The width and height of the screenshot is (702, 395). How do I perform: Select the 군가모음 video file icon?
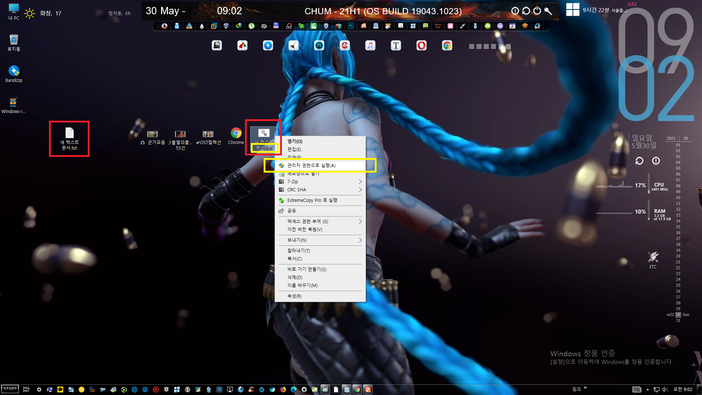153,138
